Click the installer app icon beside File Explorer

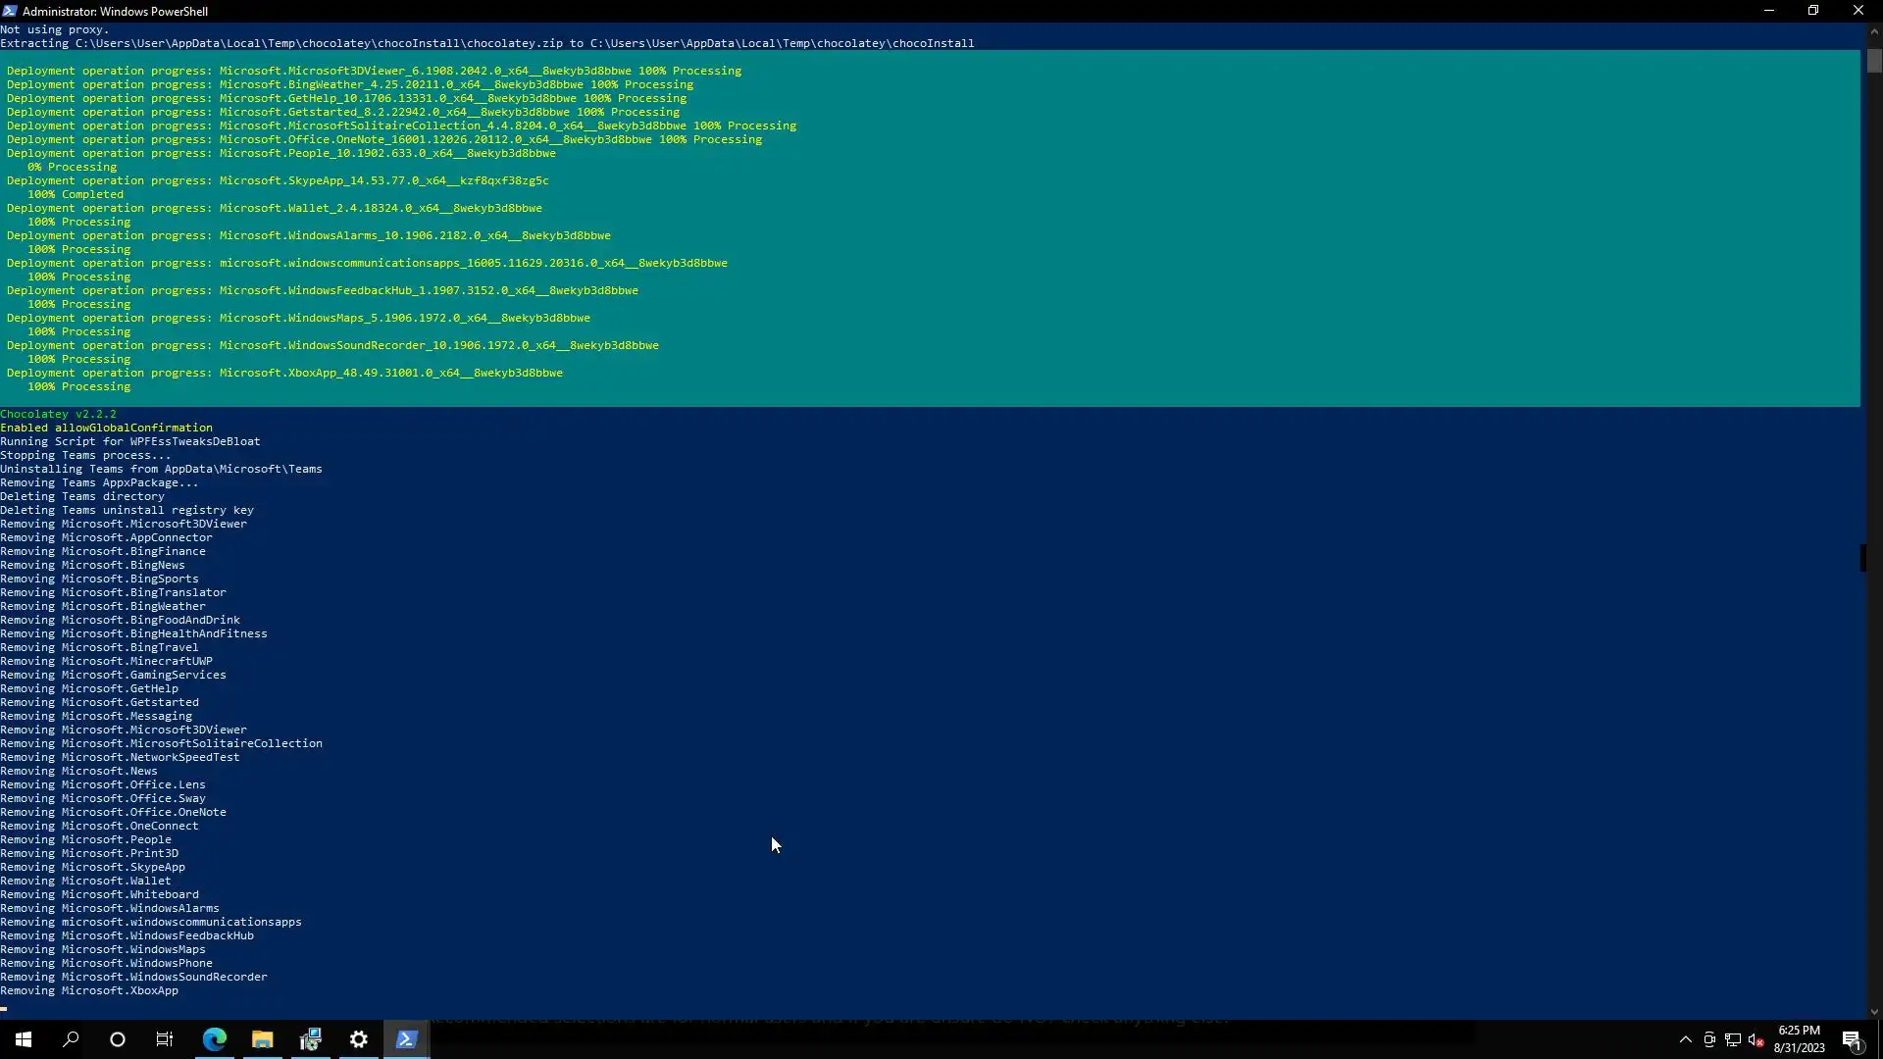(311, 1039)
